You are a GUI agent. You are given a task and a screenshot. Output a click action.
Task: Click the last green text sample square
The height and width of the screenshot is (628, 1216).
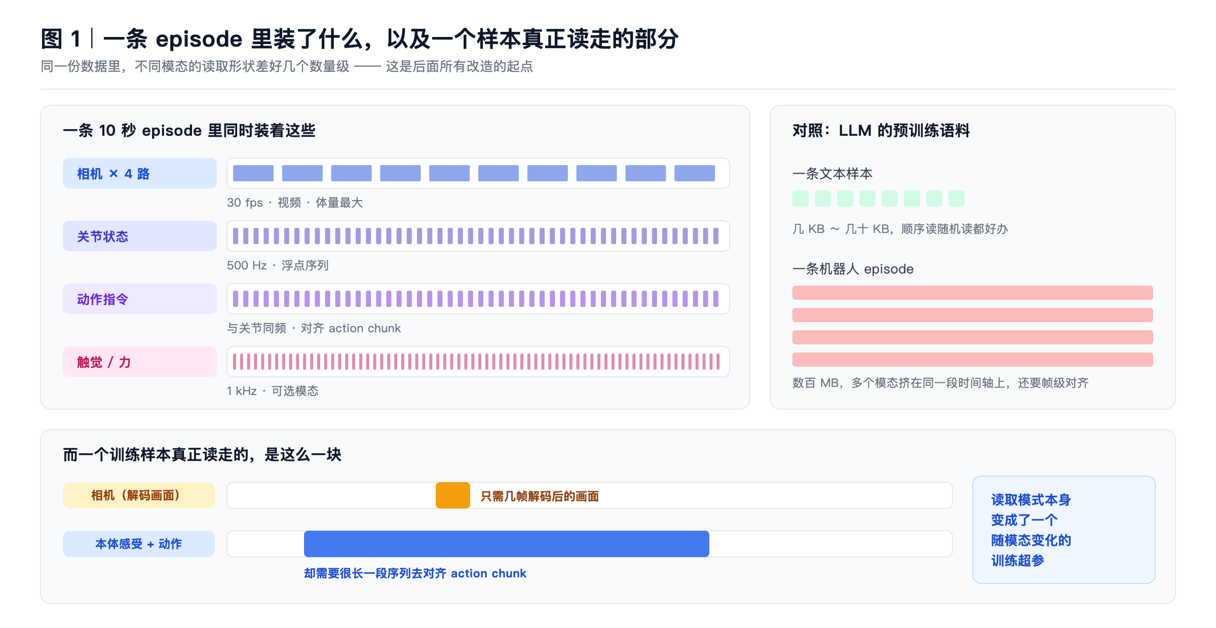pos(957,199)
